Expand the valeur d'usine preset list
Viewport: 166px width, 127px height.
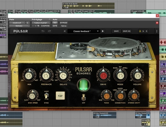click(x=41, y=23)
